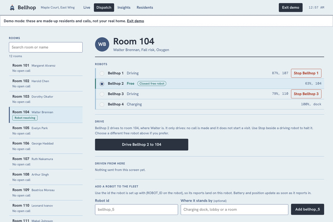Select the Bellhop 2 radio button
This screenshot has width=333, height=222.
(x=102, y=84)
